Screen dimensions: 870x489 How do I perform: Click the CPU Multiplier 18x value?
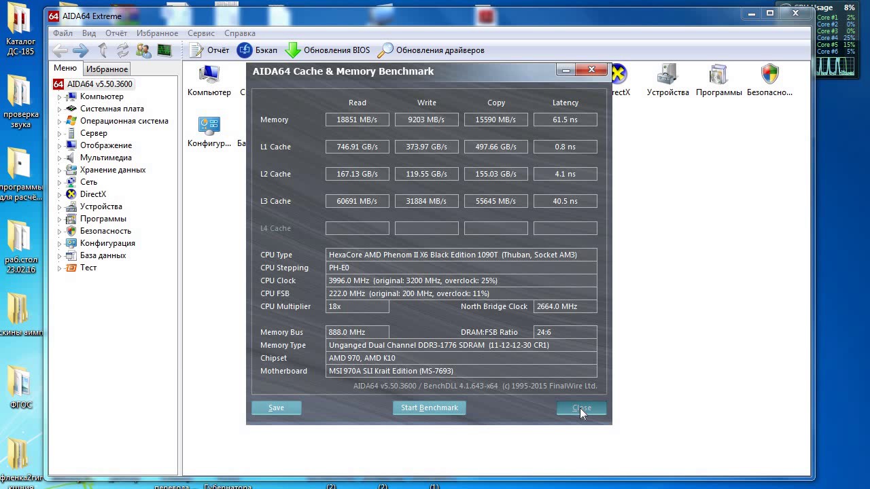click(x=358, y=306)
